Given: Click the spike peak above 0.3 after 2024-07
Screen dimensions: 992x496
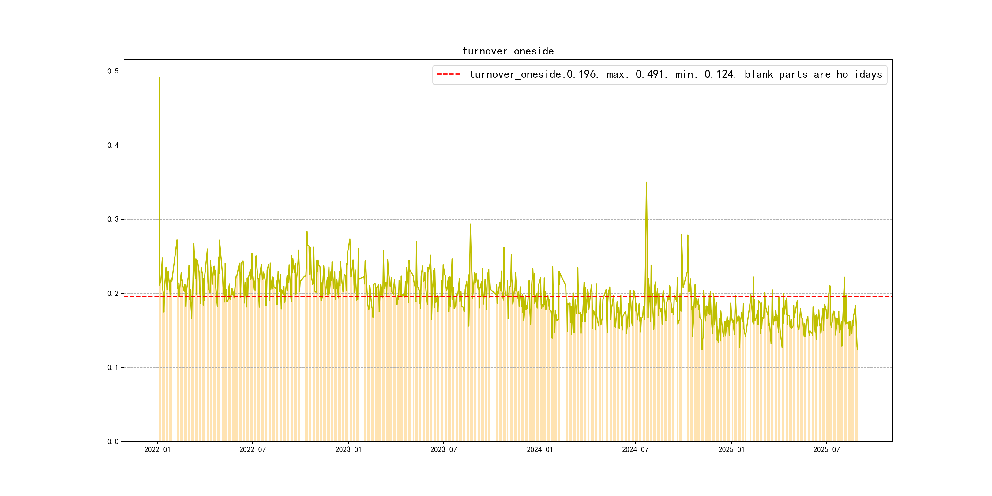Looking at the screenshot, I should click(x=646, y=182).
